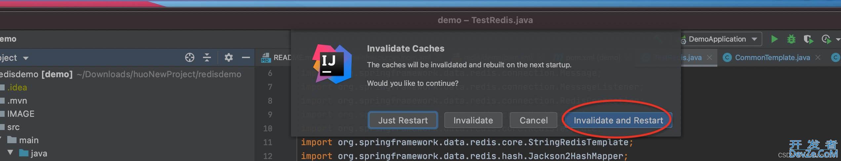The height and width of the screenshot is (161, 841).
Task: Open Project panel gear settings
Action: coord(228,57)
